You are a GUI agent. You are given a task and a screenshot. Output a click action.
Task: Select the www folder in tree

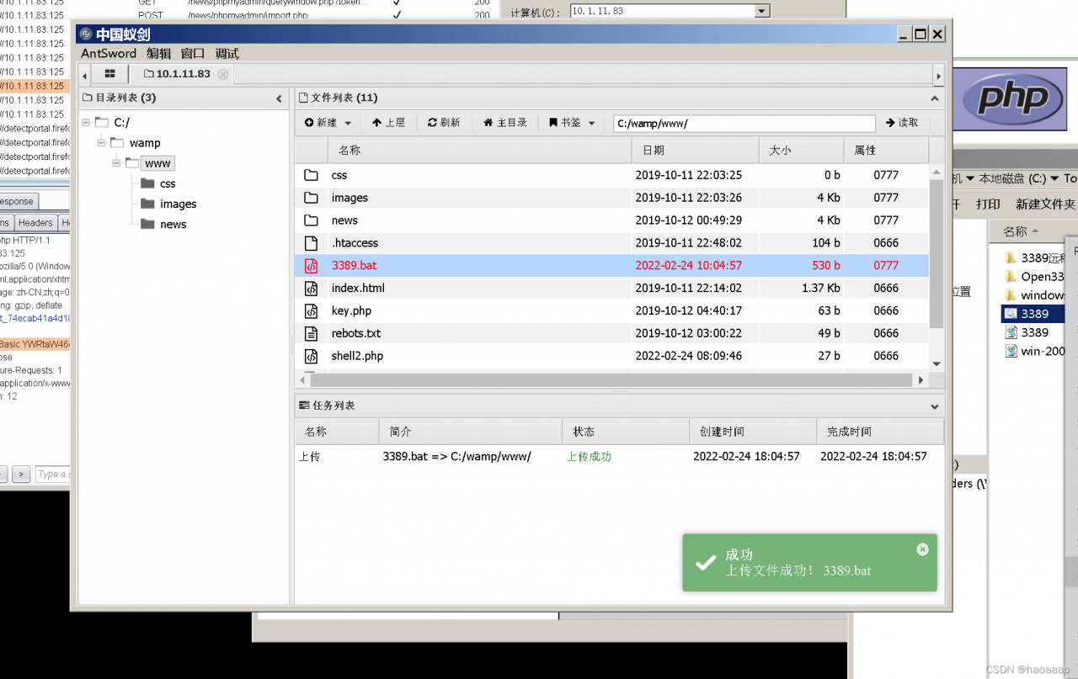coord(157,163)
